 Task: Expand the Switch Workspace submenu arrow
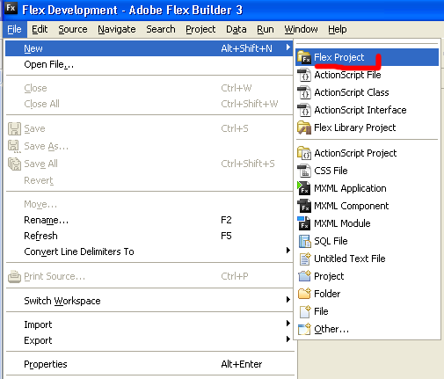pyautogui.click(x=288, y=300)
